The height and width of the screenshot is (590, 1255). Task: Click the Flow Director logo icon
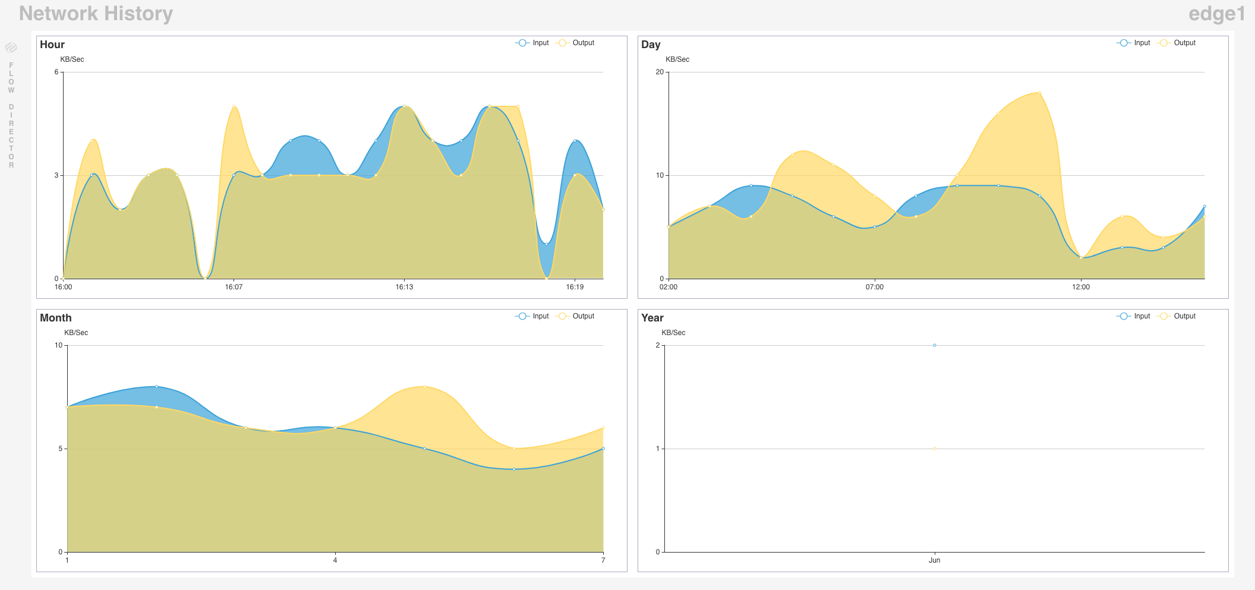coord(11,48)
